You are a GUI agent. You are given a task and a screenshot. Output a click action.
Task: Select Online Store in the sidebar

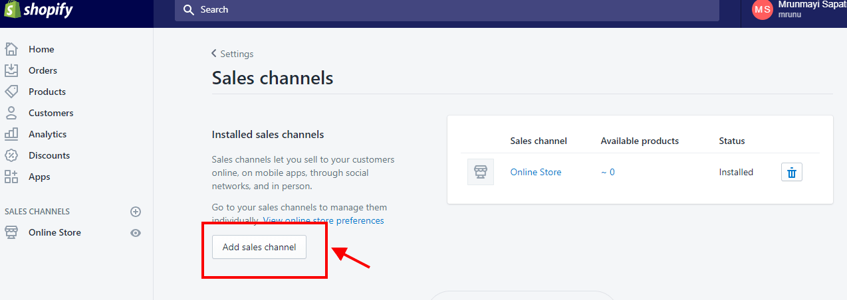55,232
